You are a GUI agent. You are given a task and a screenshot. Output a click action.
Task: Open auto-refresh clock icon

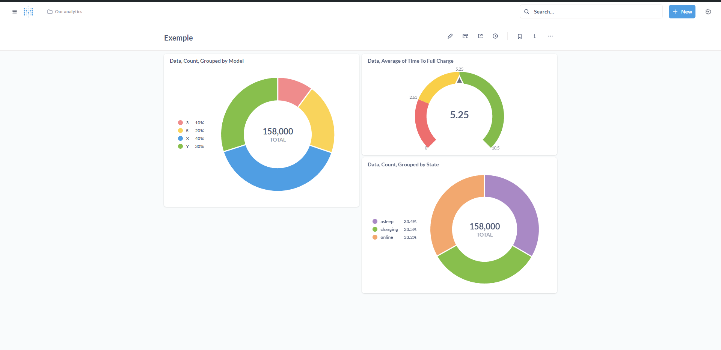(x=495, y=36)
